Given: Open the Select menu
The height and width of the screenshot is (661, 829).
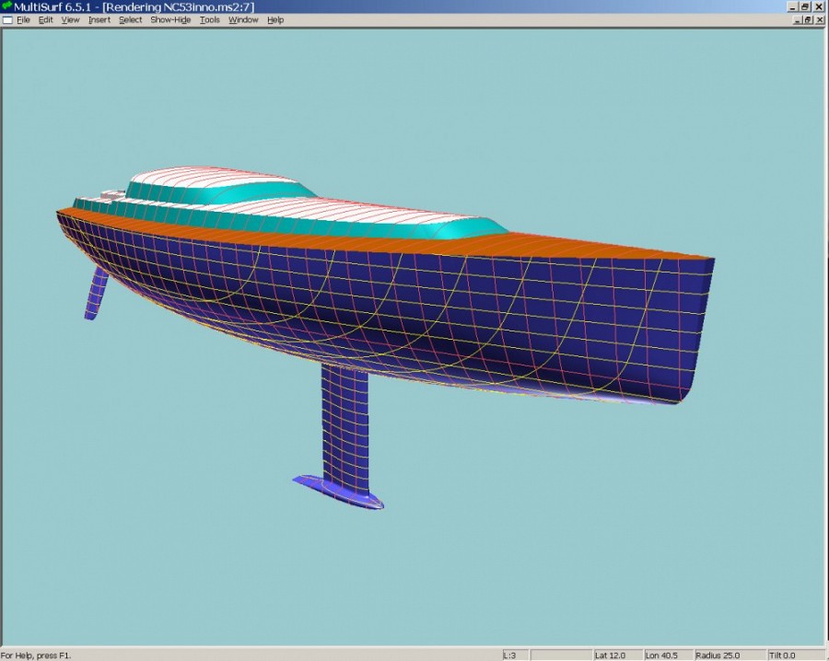Looking at the screenshot, I should pyautogui.click(x=130, y=19).
